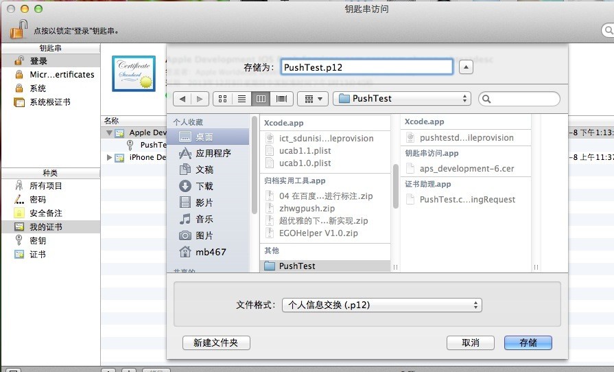614x372 pixels.
Task: Show the 安全备注 category
Action: point(51,213)
